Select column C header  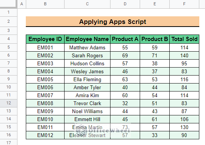(x=87, y=4)
